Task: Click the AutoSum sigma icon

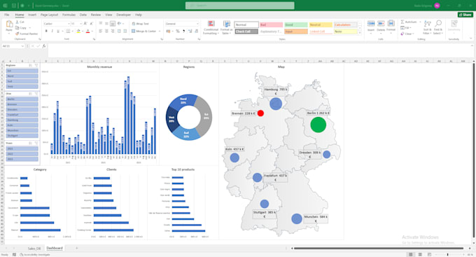Action: (x=402, y=22)
